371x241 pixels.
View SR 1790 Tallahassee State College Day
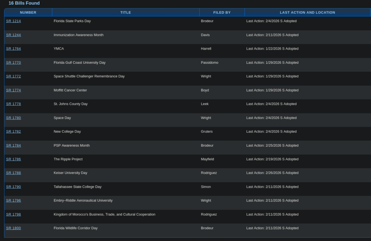13,187
